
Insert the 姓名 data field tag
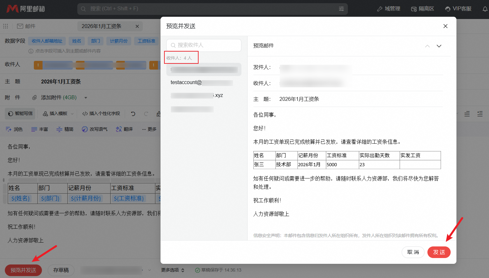tap(77, 41)
